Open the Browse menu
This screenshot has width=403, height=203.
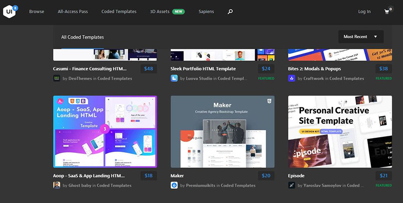click(x=37, y=11)
